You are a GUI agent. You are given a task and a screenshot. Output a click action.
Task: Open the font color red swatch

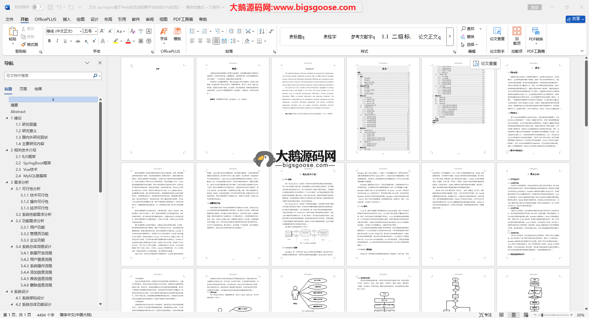(x=128, y=41)
